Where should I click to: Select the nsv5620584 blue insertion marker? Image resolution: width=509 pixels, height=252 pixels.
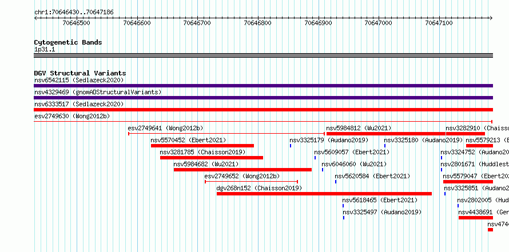pyautogui.click(x=336, y=182)
